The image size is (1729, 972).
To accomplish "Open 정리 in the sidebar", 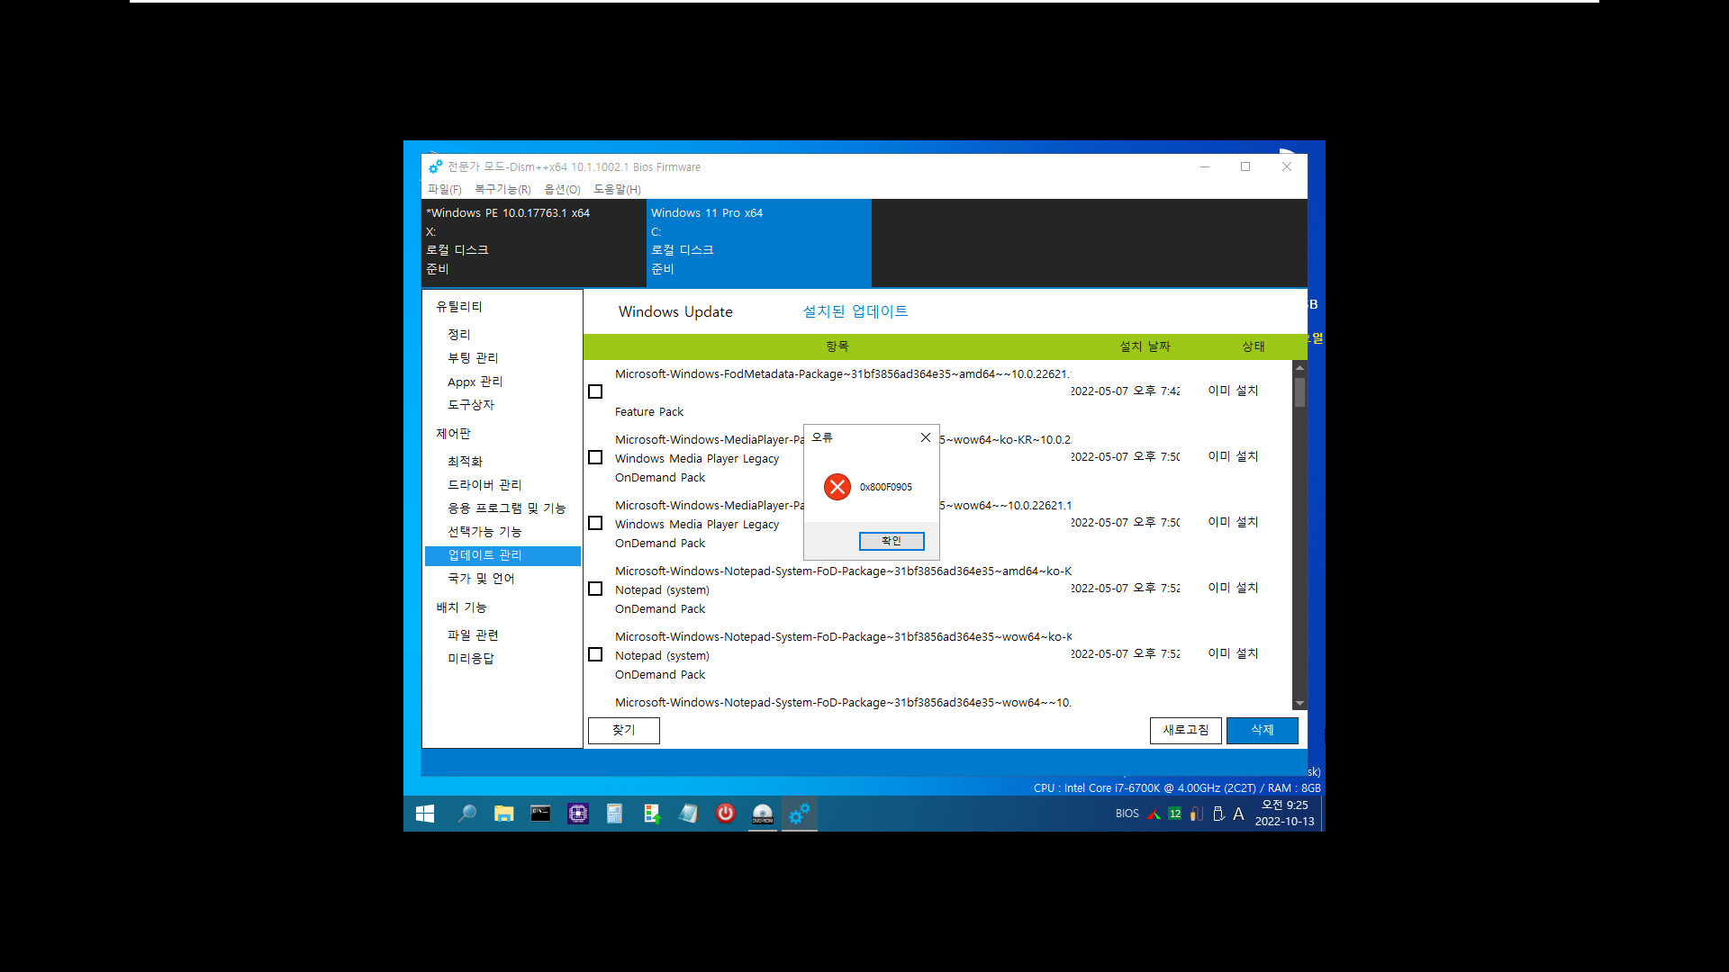I will (459, 335).
